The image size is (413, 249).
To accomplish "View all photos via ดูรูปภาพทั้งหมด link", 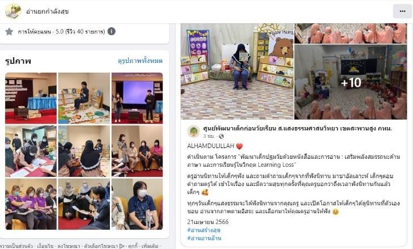I will (x=140, y=61).
